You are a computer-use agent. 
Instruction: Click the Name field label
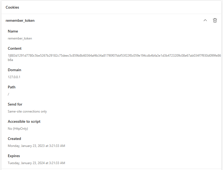tap(13, 31)
